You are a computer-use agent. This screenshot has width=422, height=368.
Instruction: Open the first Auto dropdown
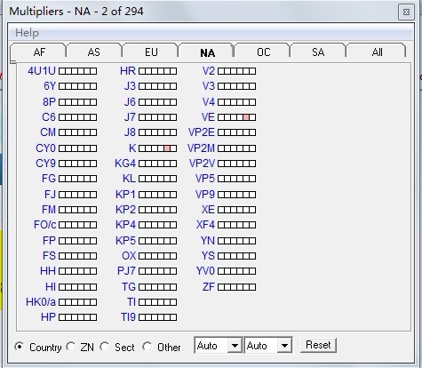[219, 345]
